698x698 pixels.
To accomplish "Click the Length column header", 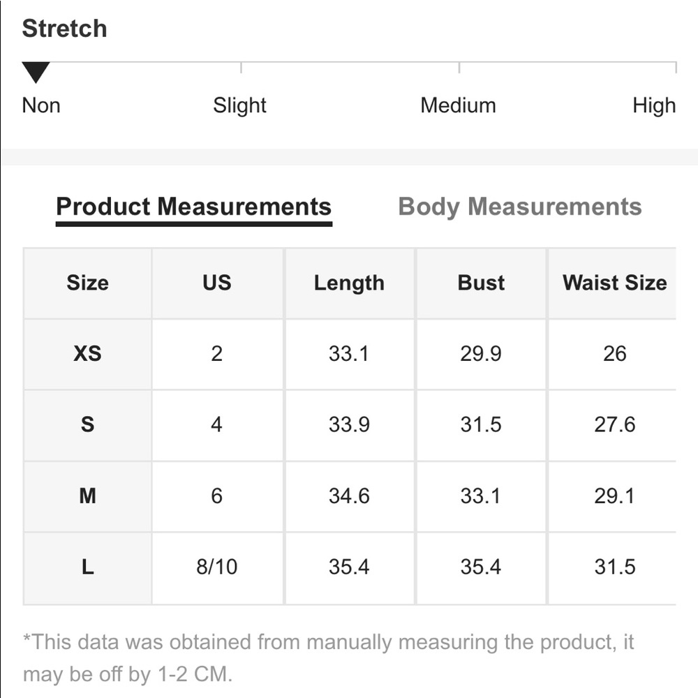I will (x=349, y=283).
